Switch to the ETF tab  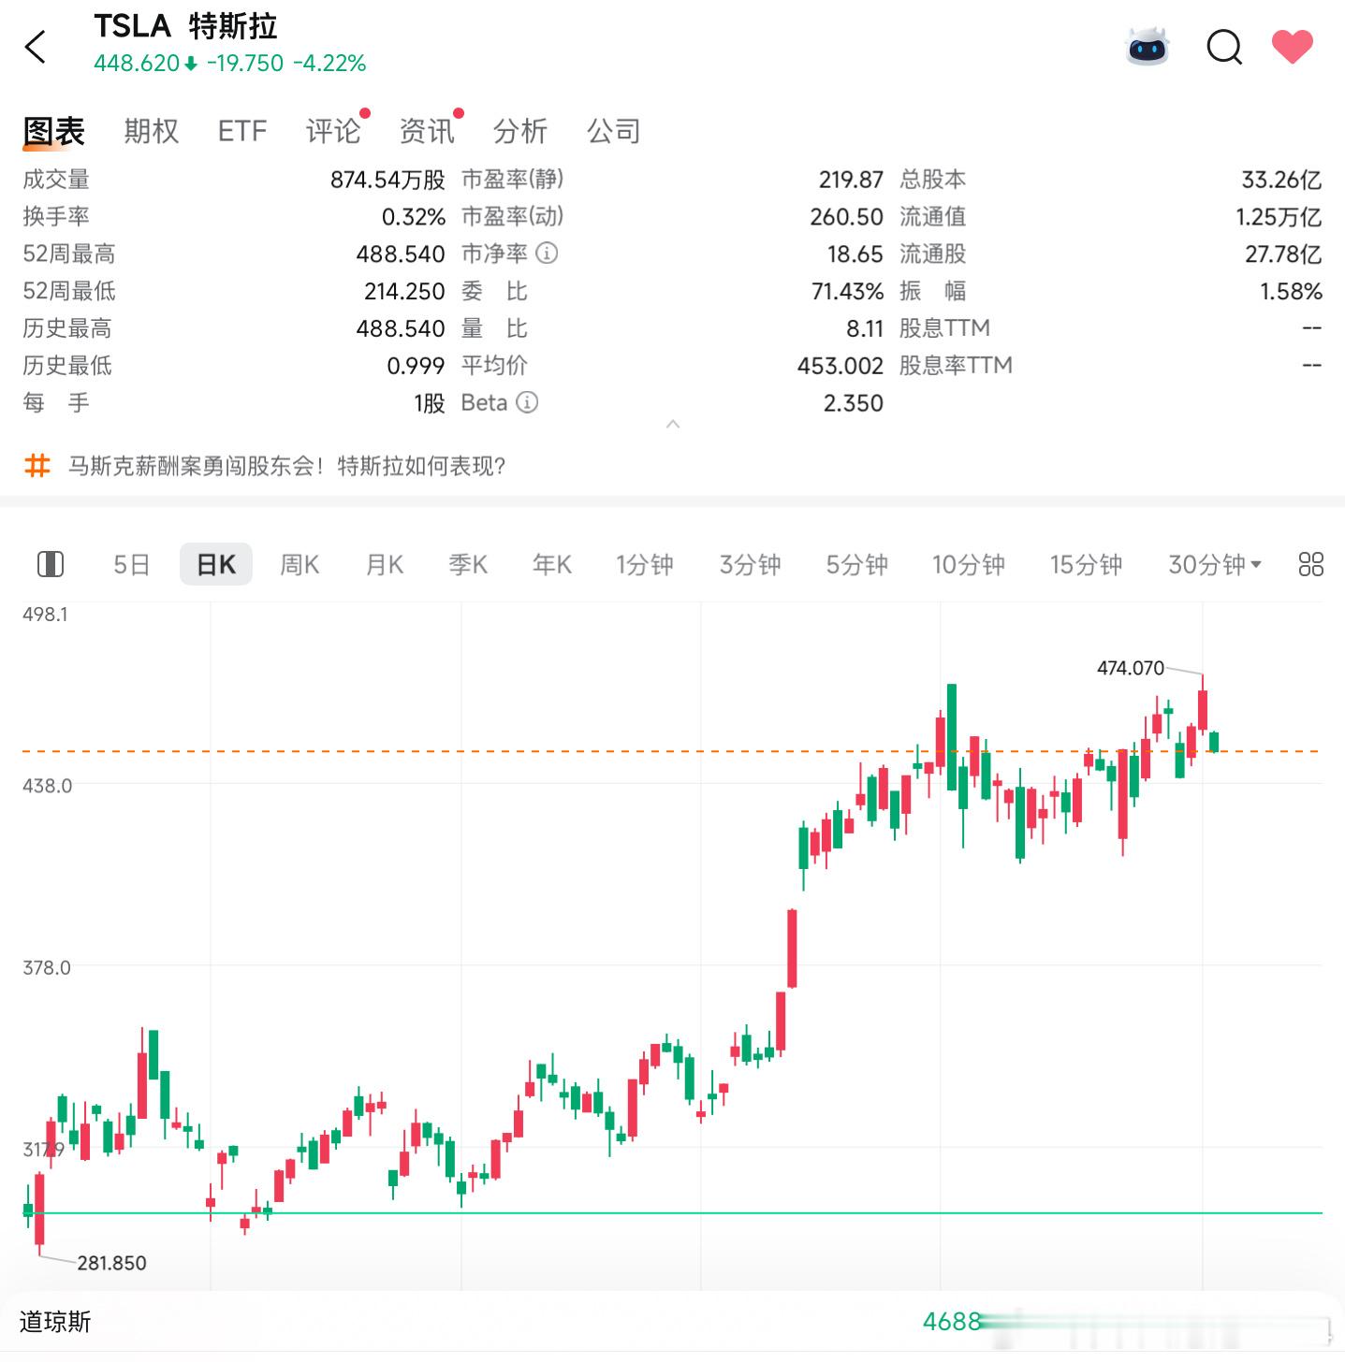tap(242, 131)
